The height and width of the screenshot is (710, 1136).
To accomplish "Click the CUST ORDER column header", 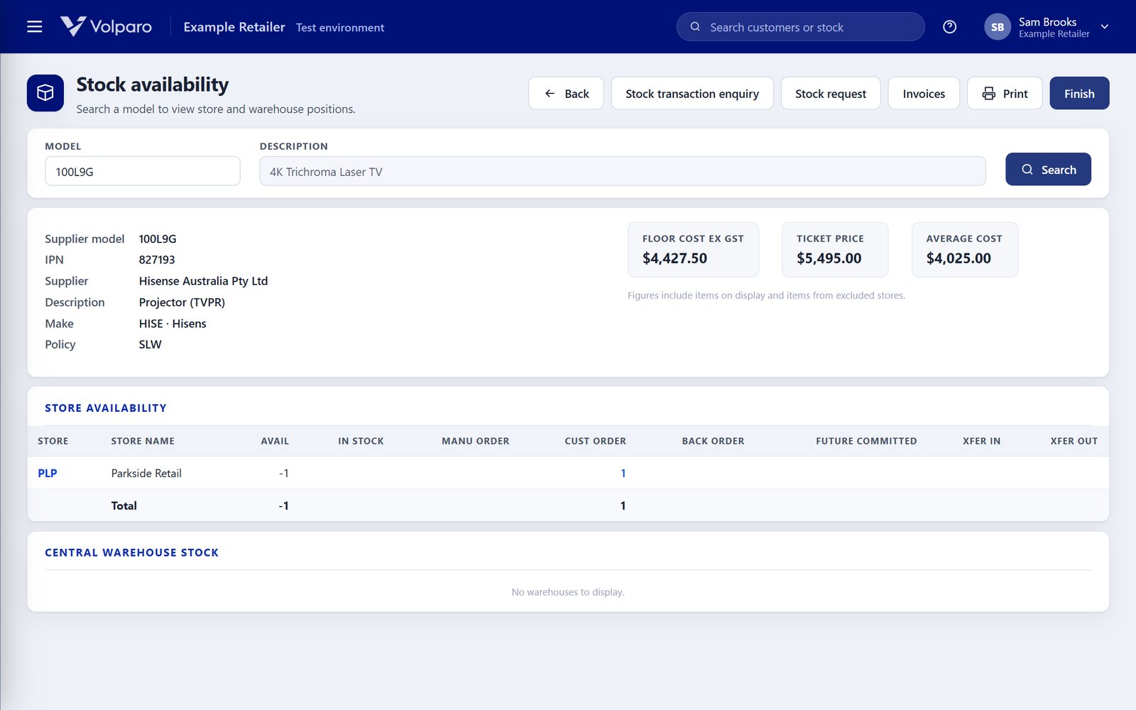I will tap(596, 441).
